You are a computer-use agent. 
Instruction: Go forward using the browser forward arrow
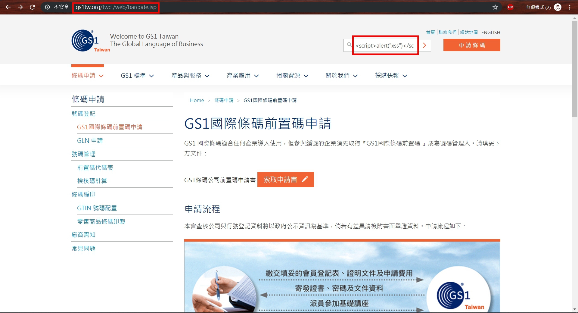pos(20,7)
